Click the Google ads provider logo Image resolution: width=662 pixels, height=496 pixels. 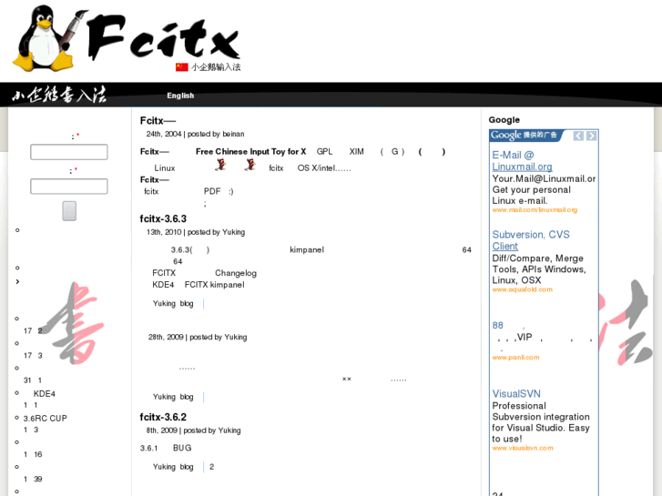pos(524,135)
